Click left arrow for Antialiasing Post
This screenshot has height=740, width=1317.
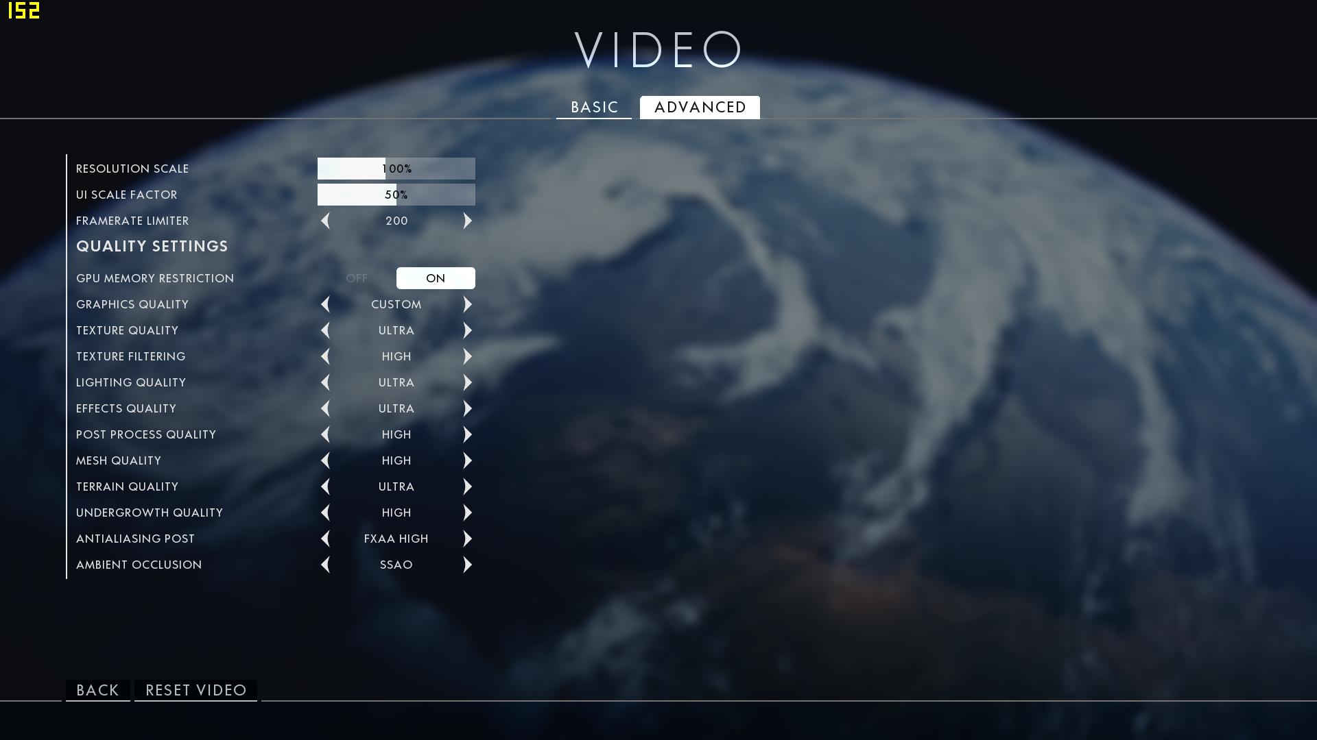(x=325, y=539)
